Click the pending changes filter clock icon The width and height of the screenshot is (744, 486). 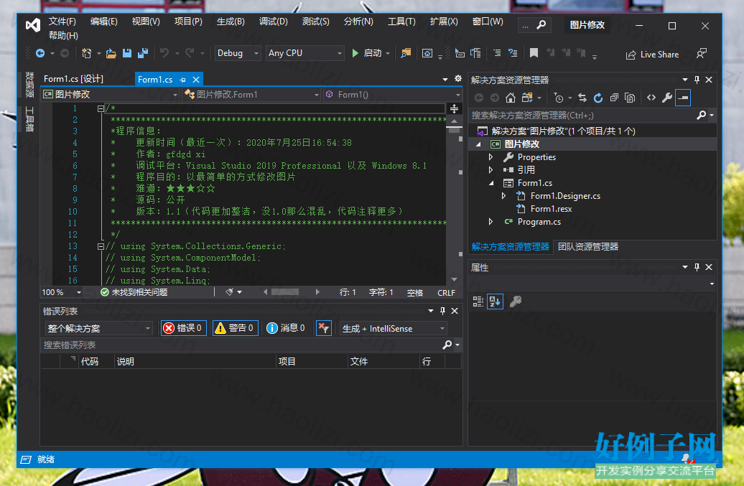click(x=559, y=98)
